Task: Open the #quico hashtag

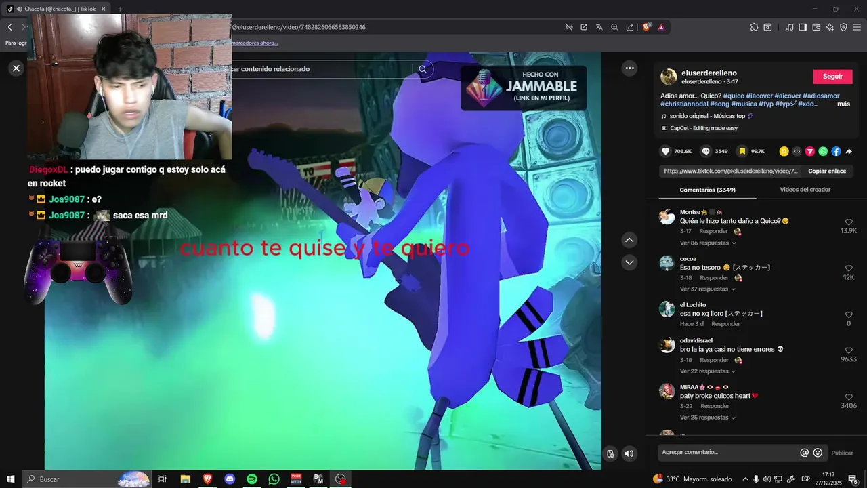Action: 734,96
